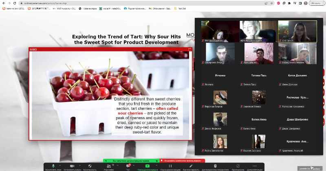Click the green New Share button
Screen dimensions: 326x171
coord(148,167)
